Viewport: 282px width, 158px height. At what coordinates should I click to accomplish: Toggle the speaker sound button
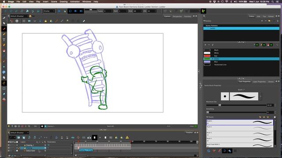[x=75, y=11]
